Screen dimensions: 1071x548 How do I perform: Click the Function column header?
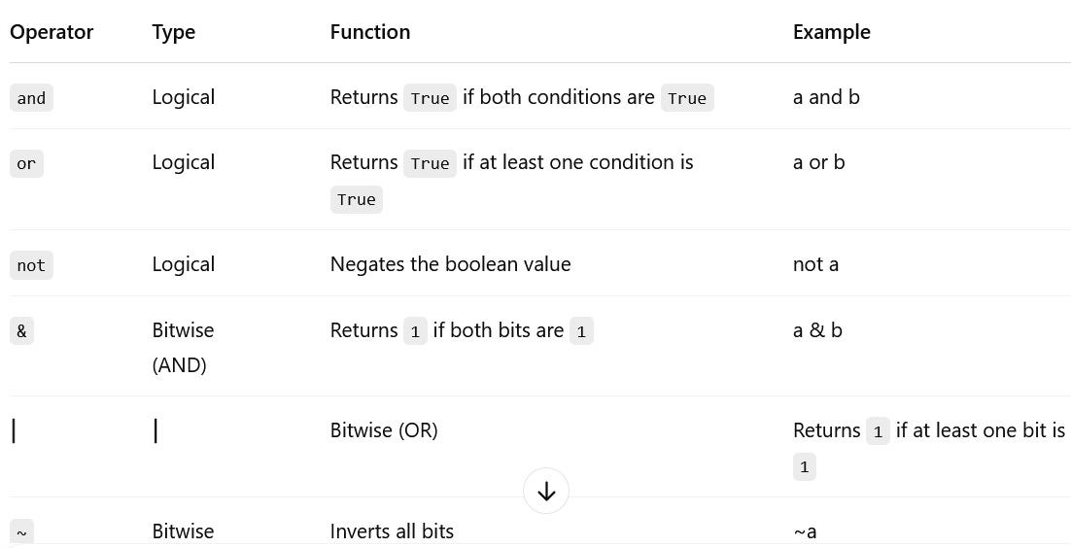(370, 32)
